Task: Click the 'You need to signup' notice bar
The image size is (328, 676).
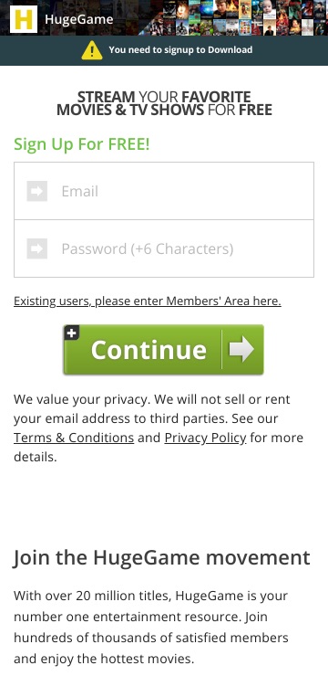Action: pyautogui.click(x=164, y=50)
